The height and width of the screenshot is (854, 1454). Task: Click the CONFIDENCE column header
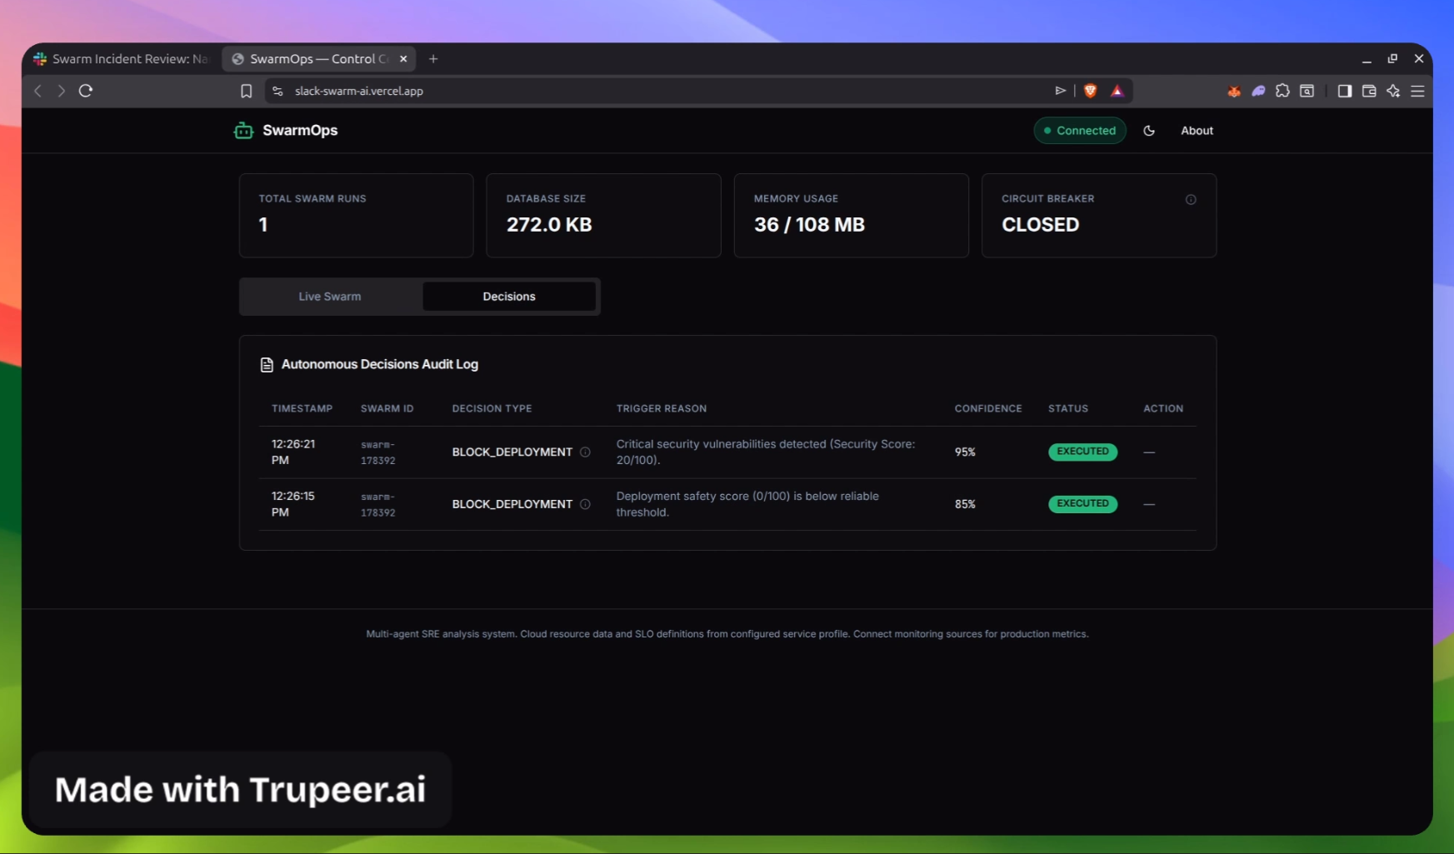987,409
